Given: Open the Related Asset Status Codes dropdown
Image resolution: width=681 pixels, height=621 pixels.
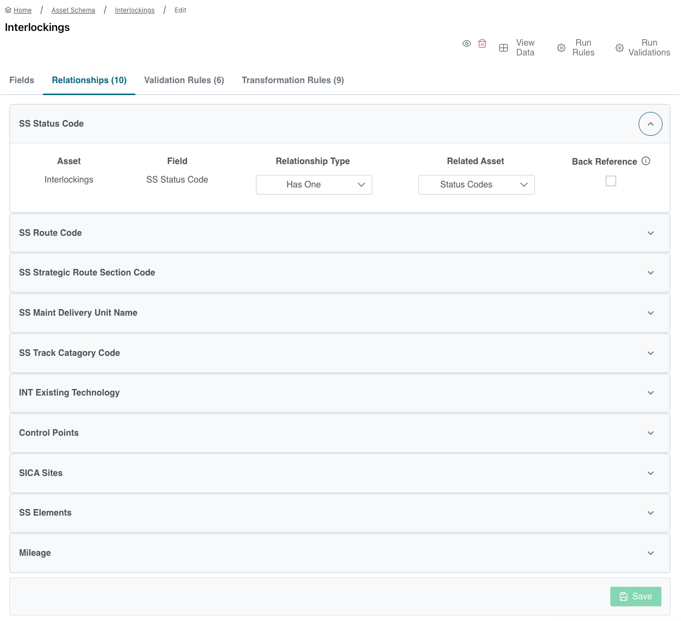Looking at the screenshot, I should click(476, 185).
